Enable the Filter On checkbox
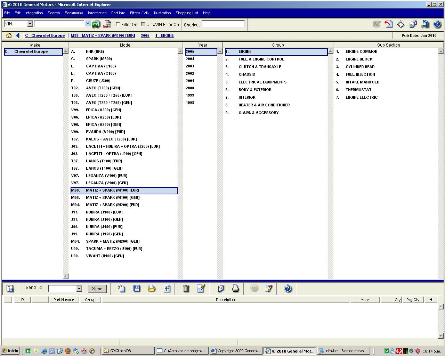Viewport: 445px width, 356px height. tap(118, 24)
